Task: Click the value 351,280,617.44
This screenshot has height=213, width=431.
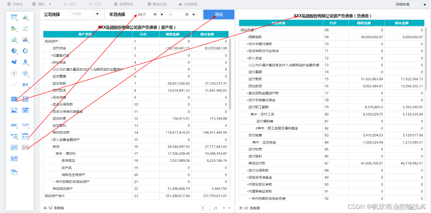Action: (x=178, y=196)
